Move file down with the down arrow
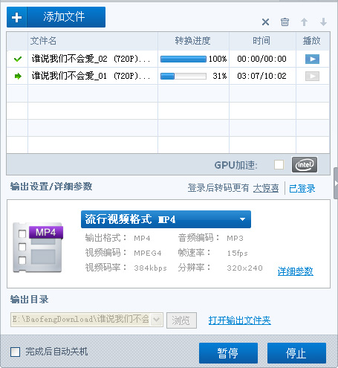 (x=323, y=22)
